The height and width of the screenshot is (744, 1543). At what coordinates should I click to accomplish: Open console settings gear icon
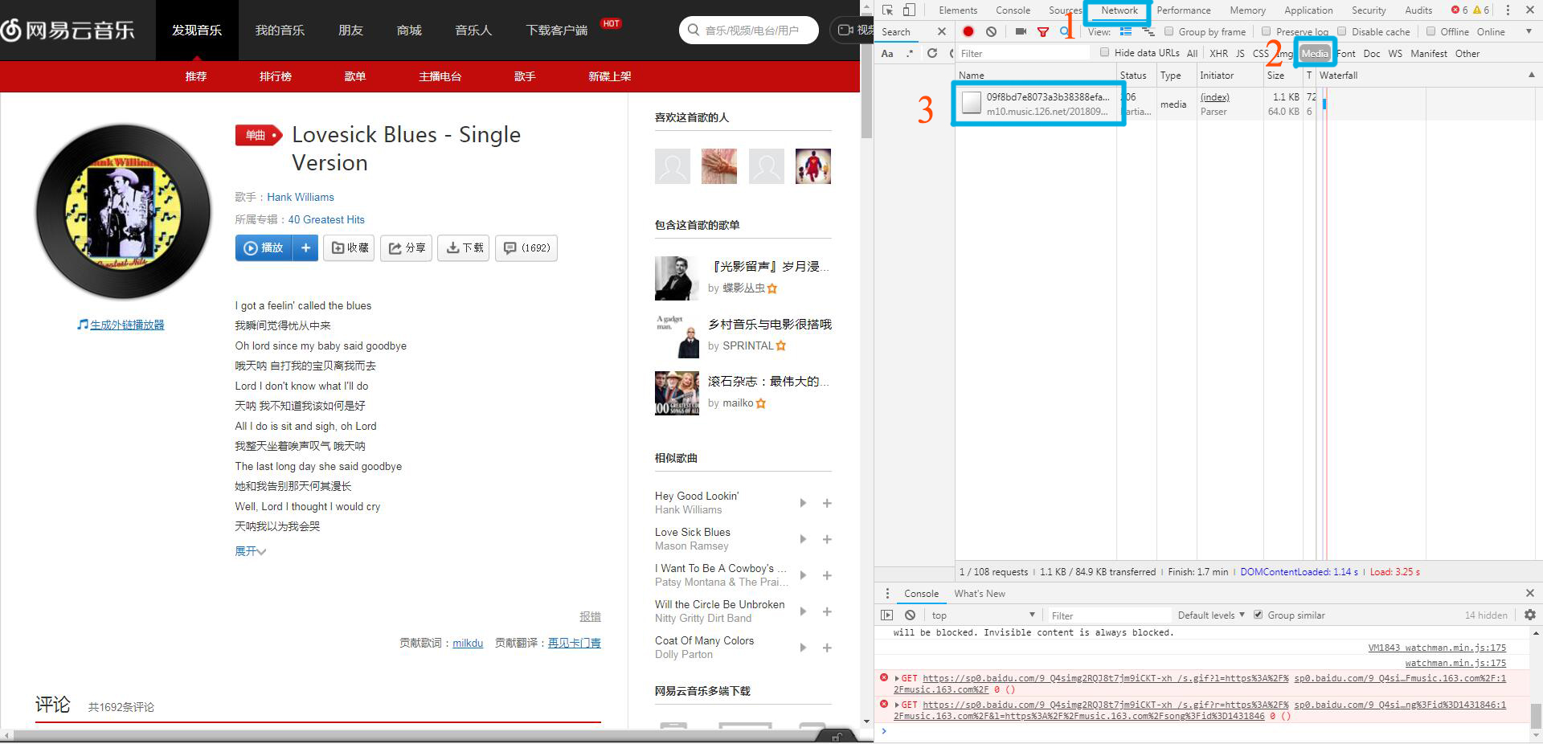(1530, 615)
